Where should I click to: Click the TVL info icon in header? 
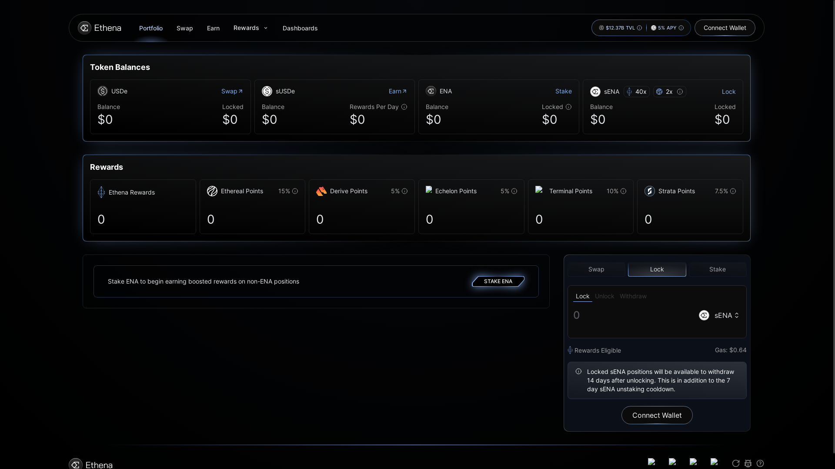(639, 28)
